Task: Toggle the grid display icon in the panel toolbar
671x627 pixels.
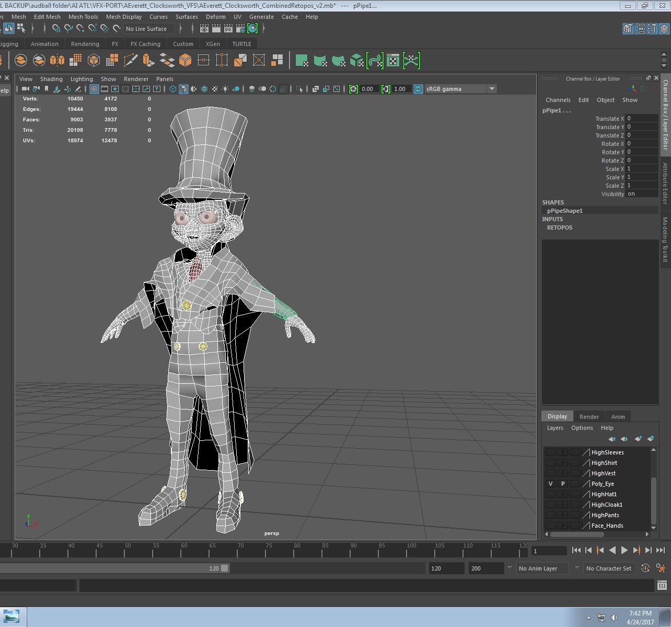Action: pos(94,89)
